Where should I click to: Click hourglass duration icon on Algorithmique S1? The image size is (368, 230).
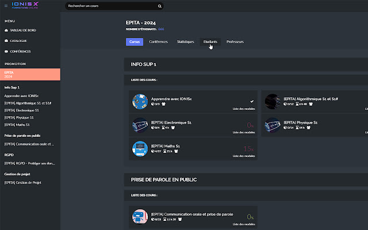coord(297,104)
